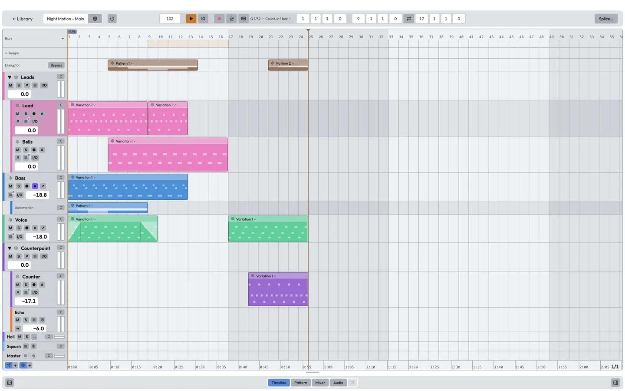This screenshot has height=391, width=625.
Task: Open the Splice... button
Action: pos(606,19)
